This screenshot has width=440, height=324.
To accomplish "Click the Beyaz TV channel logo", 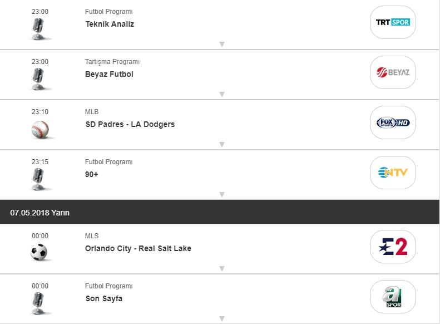I will [x=393, y=72].
